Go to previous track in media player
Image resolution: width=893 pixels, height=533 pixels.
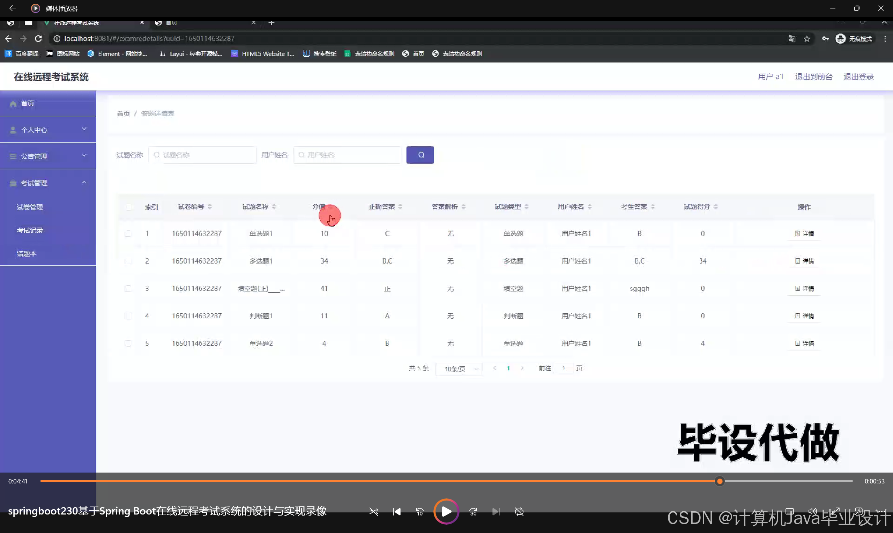[x=396, y=511]
